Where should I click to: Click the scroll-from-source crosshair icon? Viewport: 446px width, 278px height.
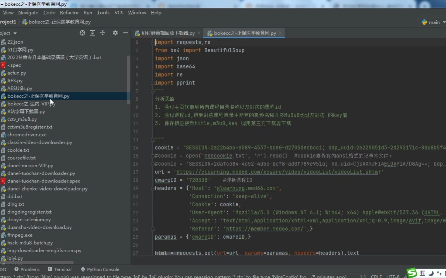[x=82, y=33]
